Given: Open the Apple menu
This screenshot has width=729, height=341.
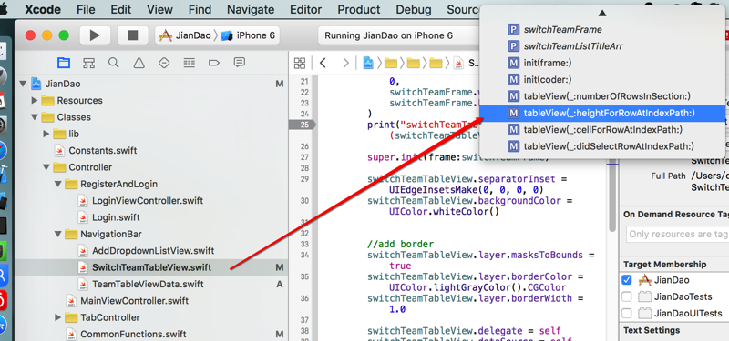Looking at the screenshot, I should pos(5,9).
